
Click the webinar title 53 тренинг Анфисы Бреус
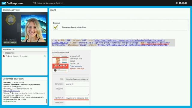(x=48, y=3)
